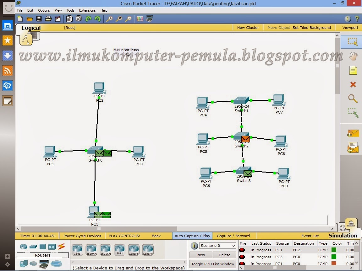
Task: Click the Toggle PDU List Window button
Action: click(x=212, y=264)
